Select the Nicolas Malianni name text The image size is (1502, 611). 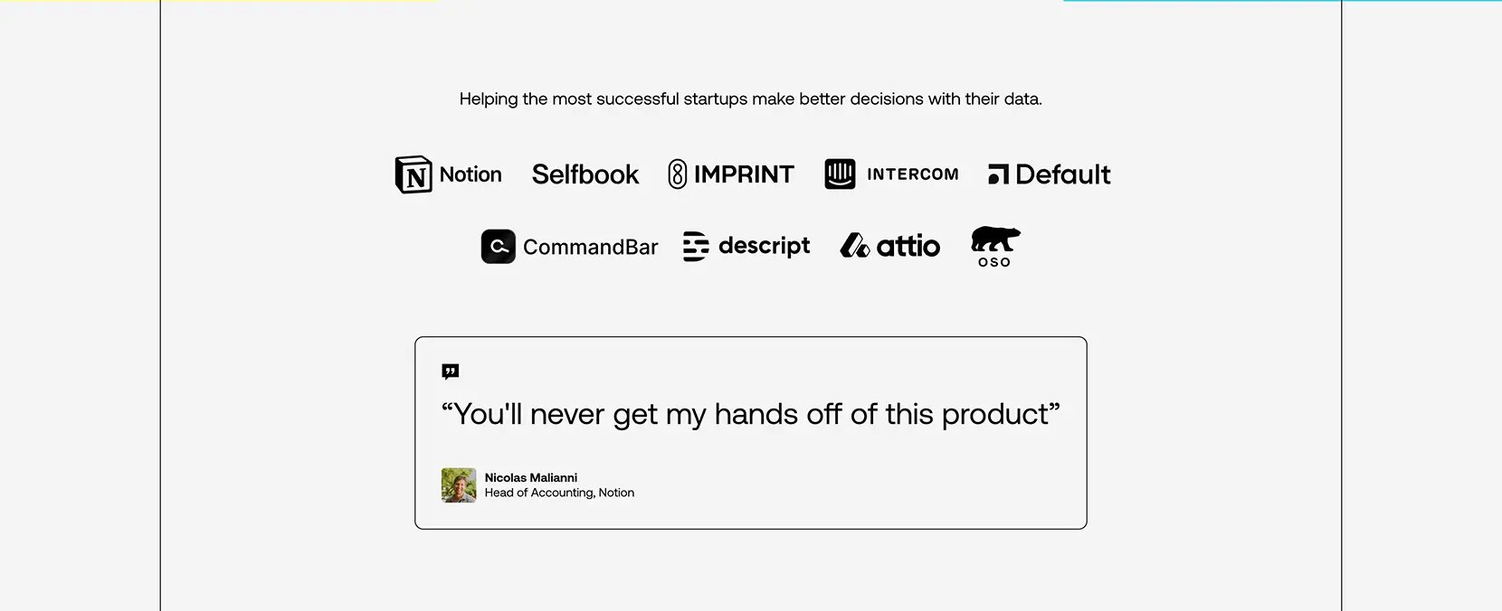coord(531,477)
